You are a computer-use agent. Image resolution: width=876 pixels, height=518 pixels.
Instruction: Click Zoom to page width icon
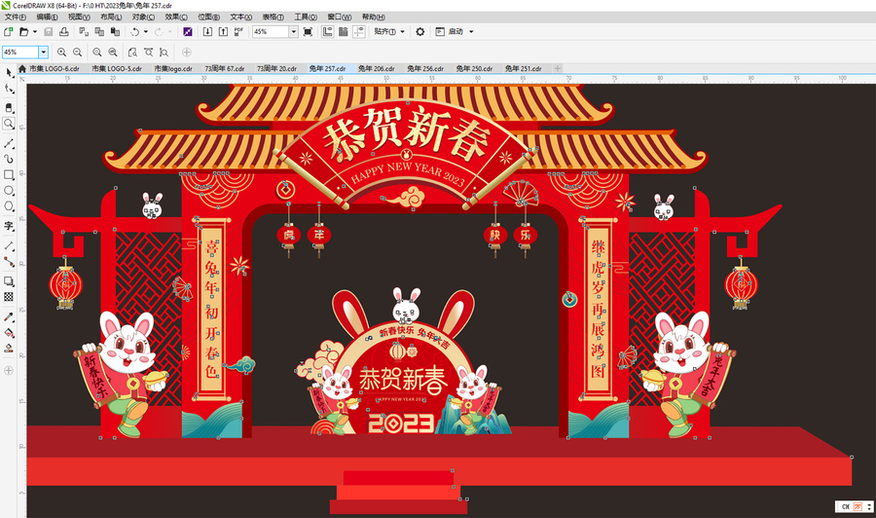(x=148, y=52)
